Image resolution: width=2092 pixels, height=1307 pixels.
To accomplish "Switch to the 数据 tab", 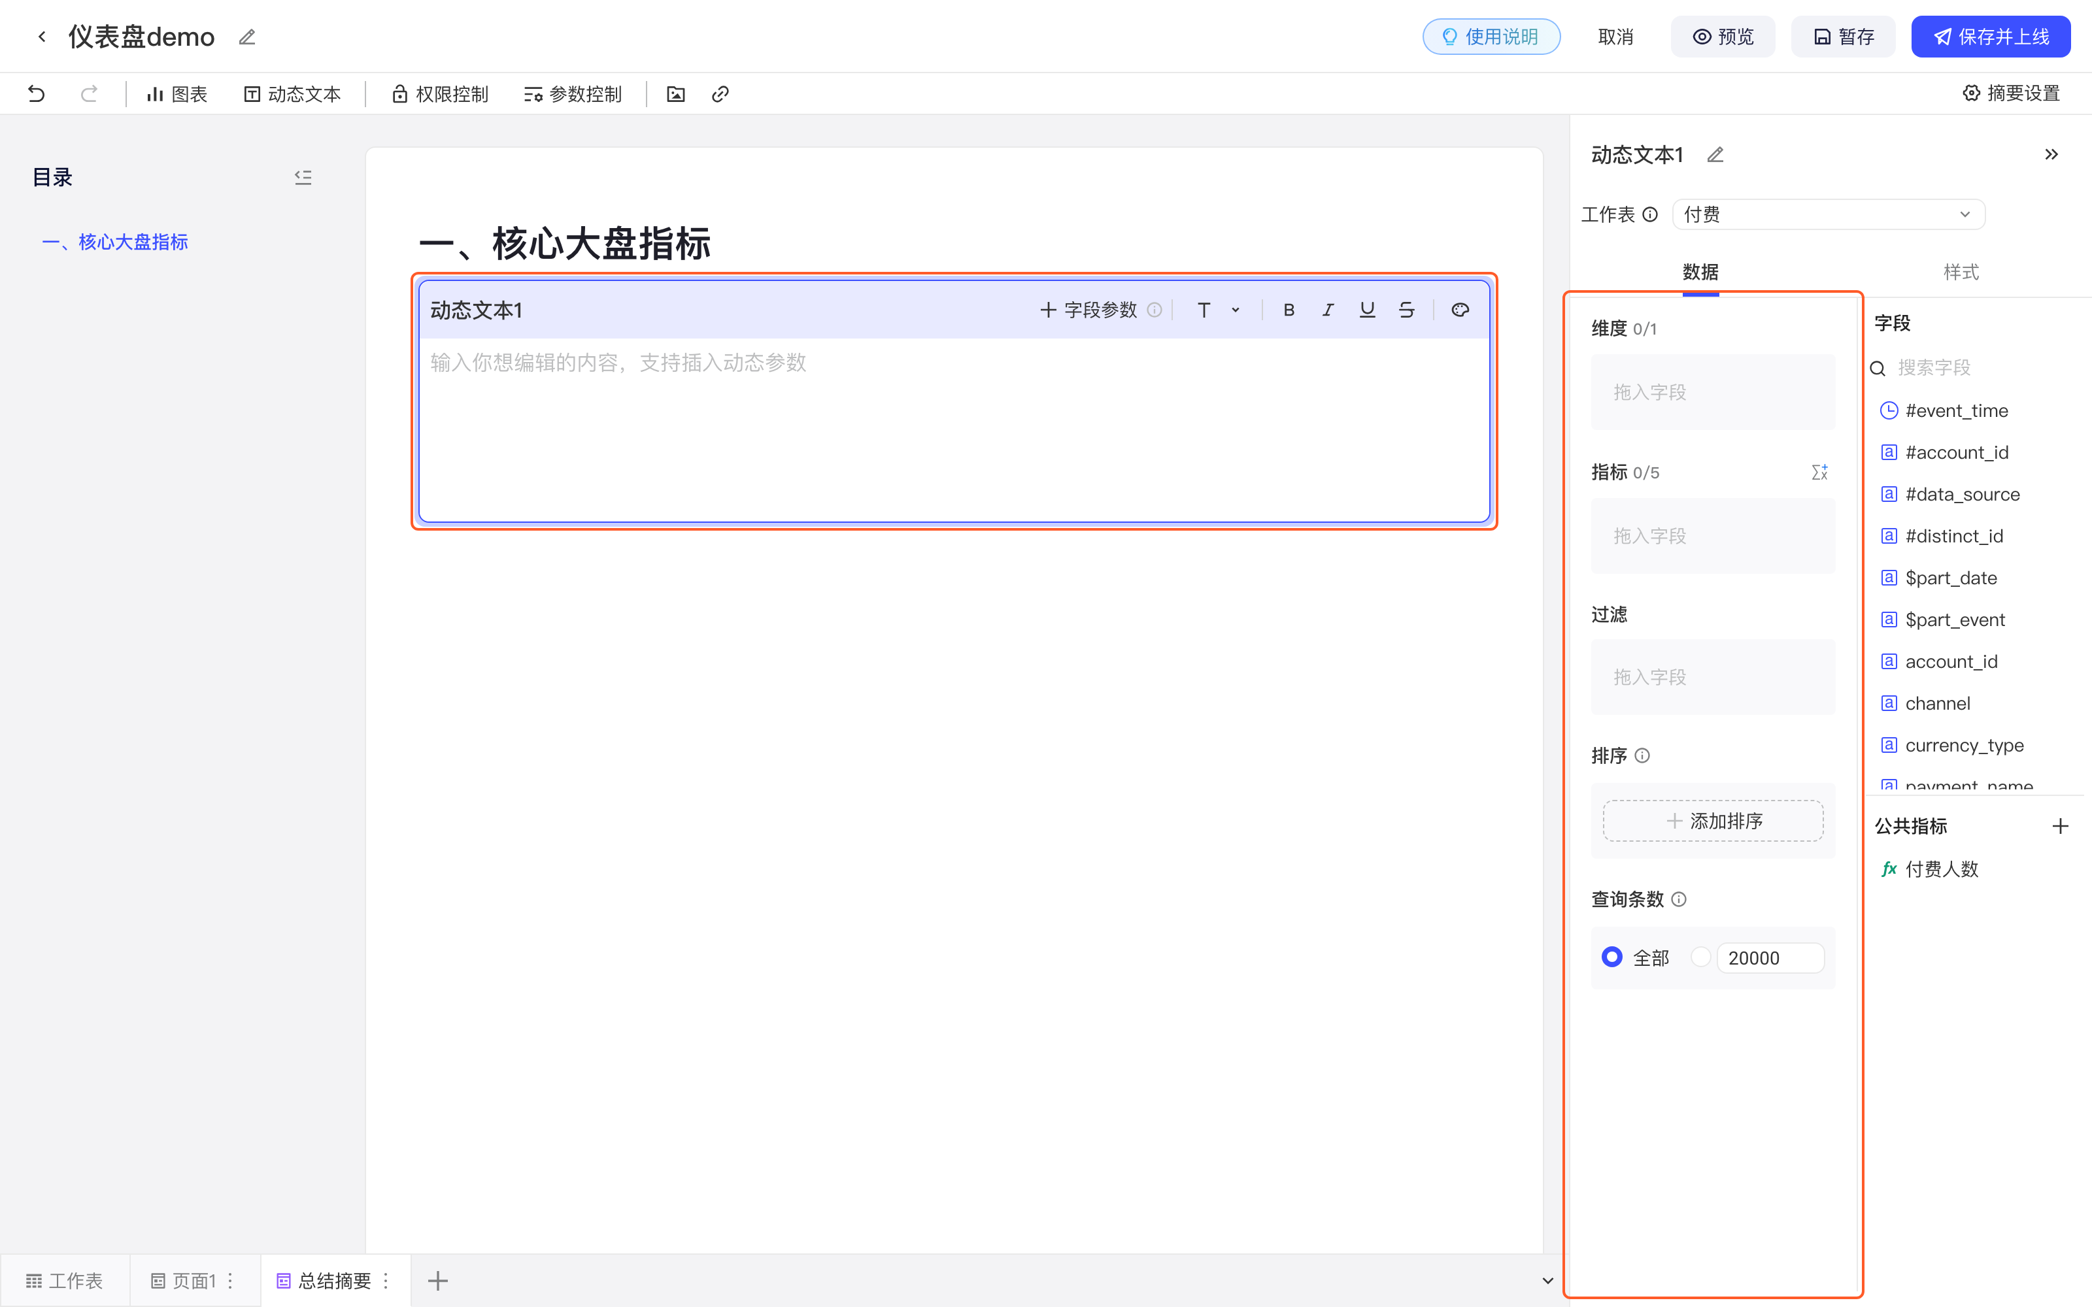I will point(1700,273).
